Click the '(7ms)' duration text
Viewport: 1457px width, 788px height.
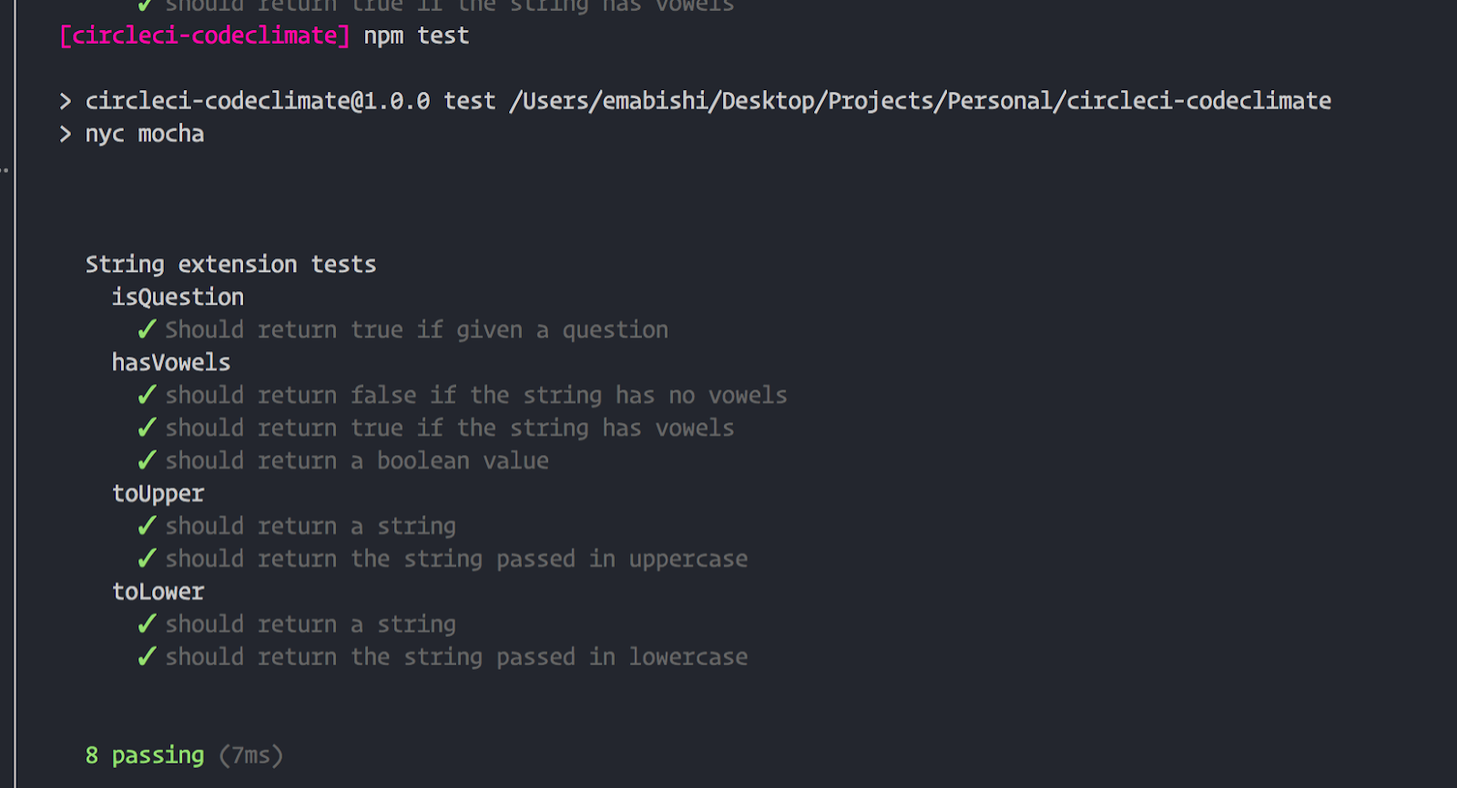(x=250, y=755)
